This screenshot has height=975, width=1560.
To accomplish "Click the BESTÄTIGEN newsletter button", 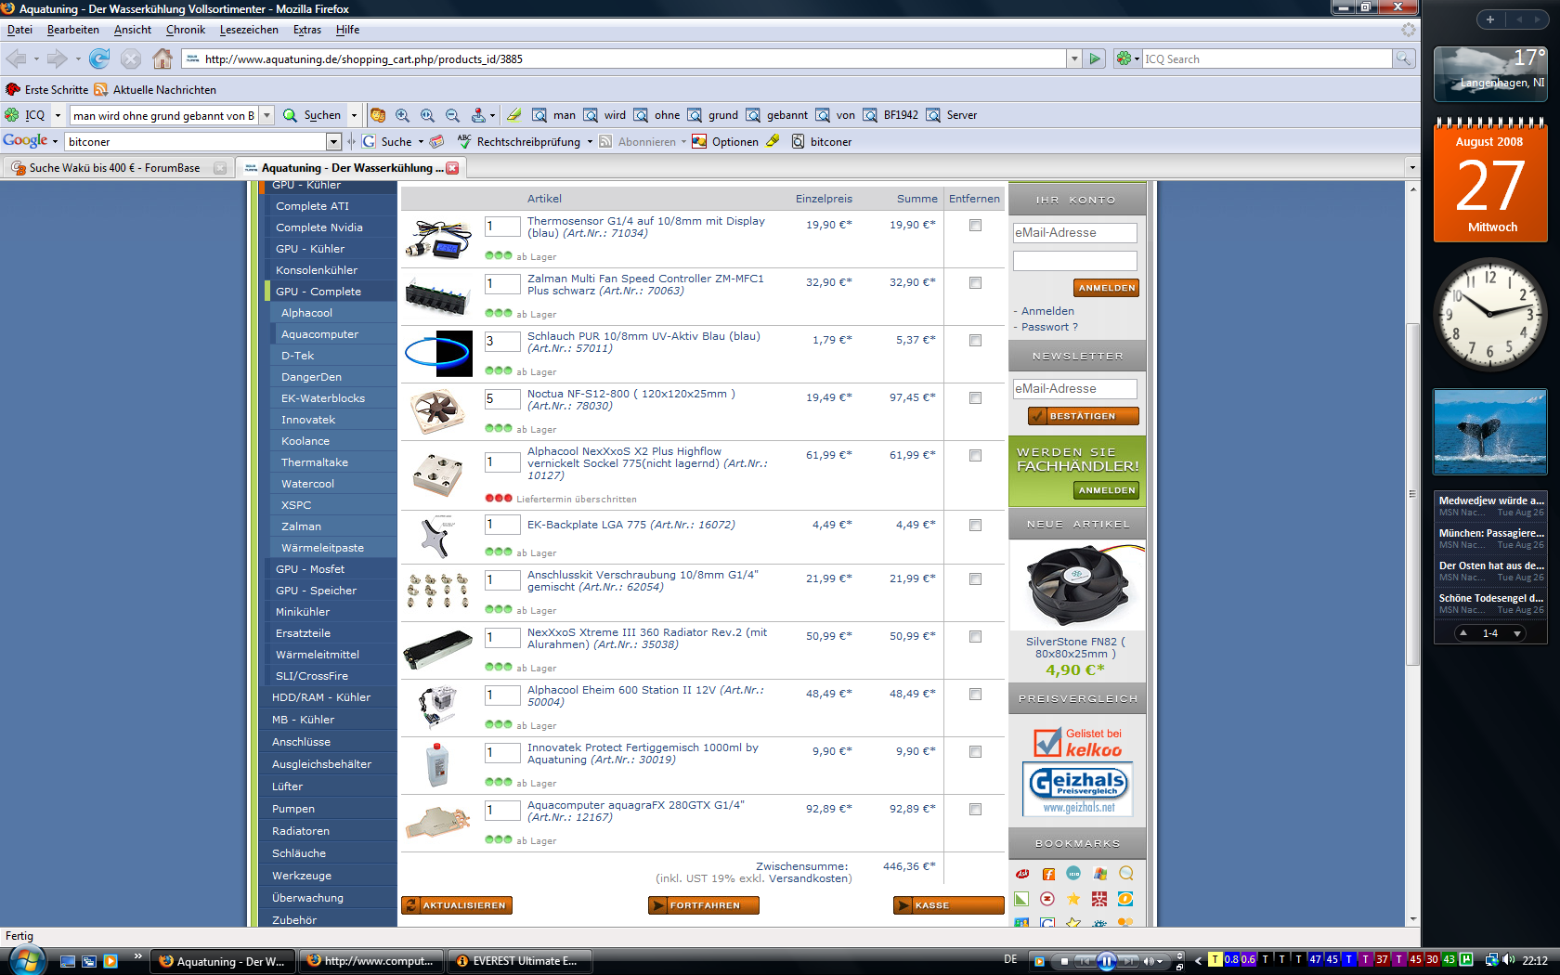I will tap(1083, 416).
